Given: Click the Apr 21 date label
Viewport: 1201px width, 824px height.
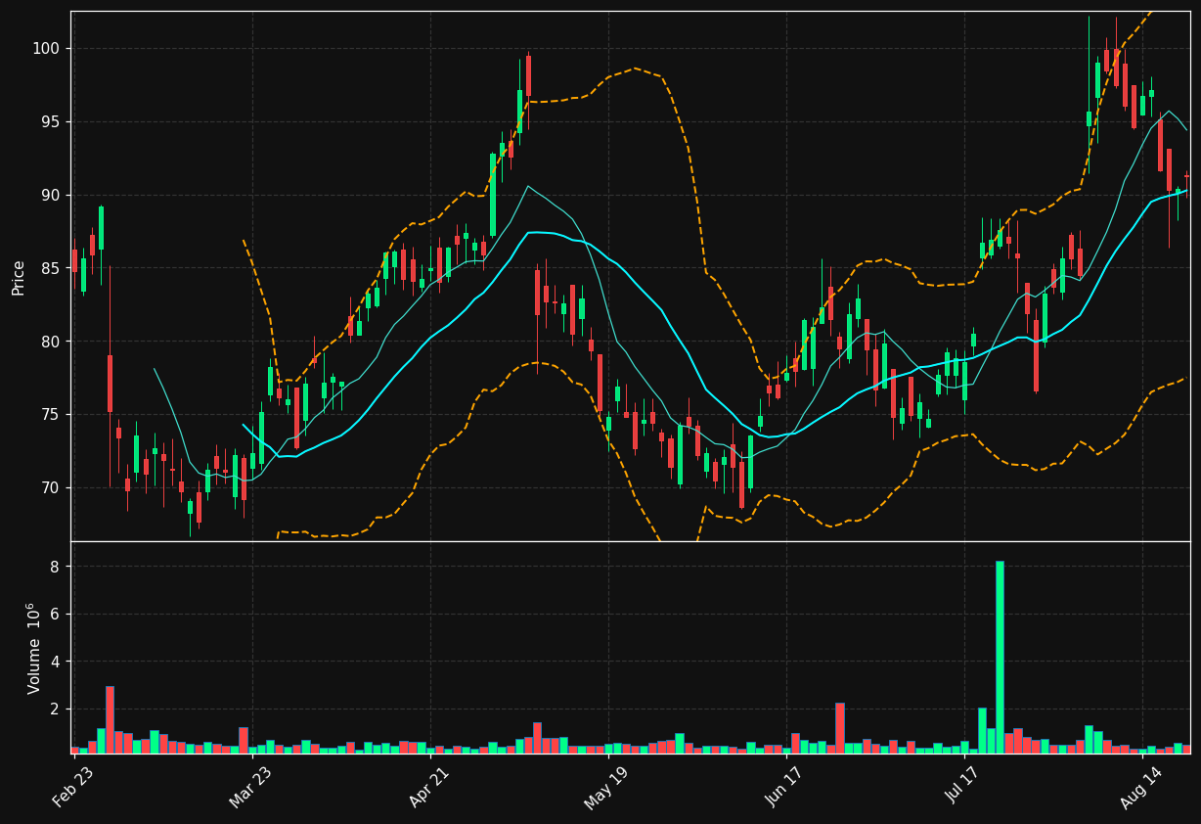Looking at the screenshot, I should (x=429, y=788).
